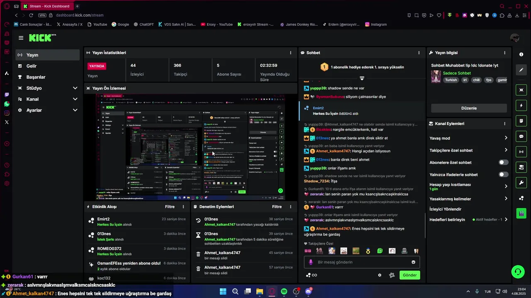Select the pencil edit icon in the right rail
The image size is (531, 298).
click(521, 70)
